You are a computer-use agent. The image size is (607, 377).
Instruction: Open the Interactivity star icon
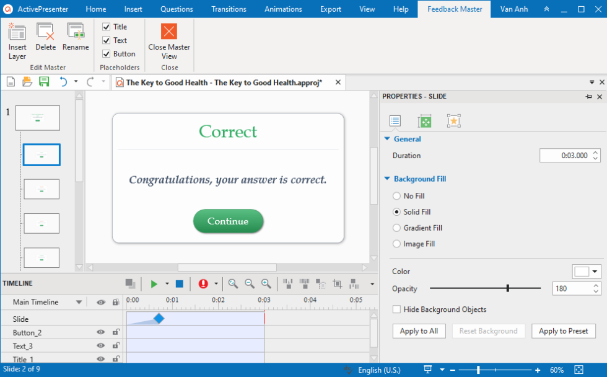[x=453, y=120]
